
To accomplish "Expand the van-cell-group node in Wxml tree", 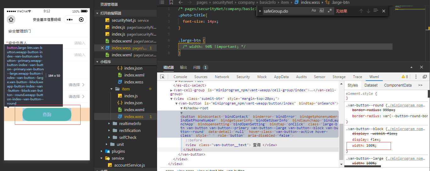I will [171, 90].
